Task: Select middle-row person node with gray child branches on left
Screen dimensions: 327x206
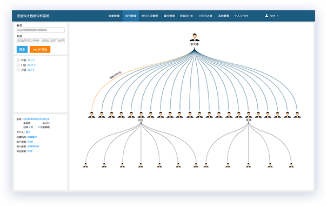Action: (x=141, y=115)
